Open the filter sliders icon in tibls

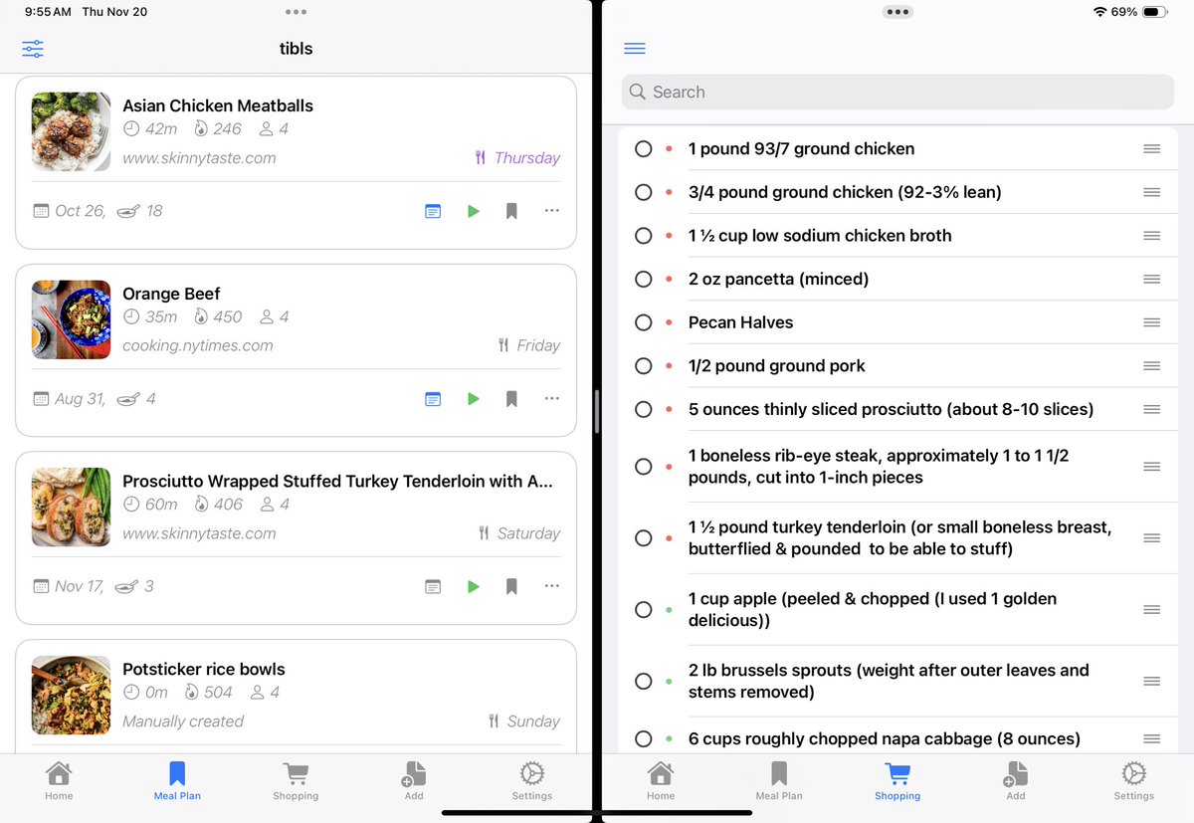point(33,49)
